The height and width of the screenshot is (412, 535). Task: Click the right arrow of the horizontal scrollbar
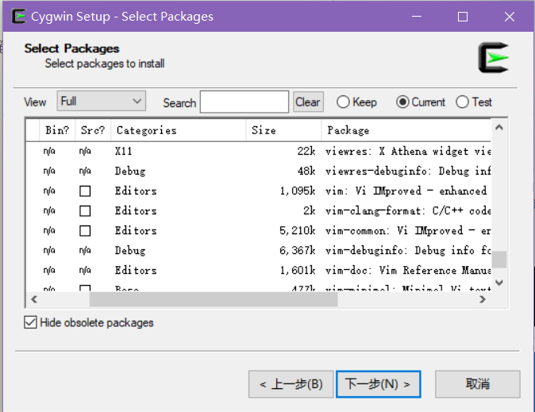pos(483,299)
